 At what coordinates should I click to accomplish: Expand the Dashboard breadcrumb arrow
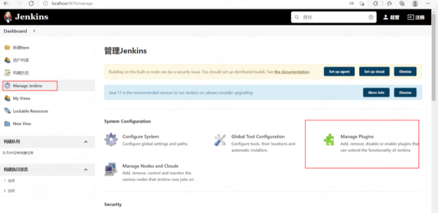tap(34, 31)
